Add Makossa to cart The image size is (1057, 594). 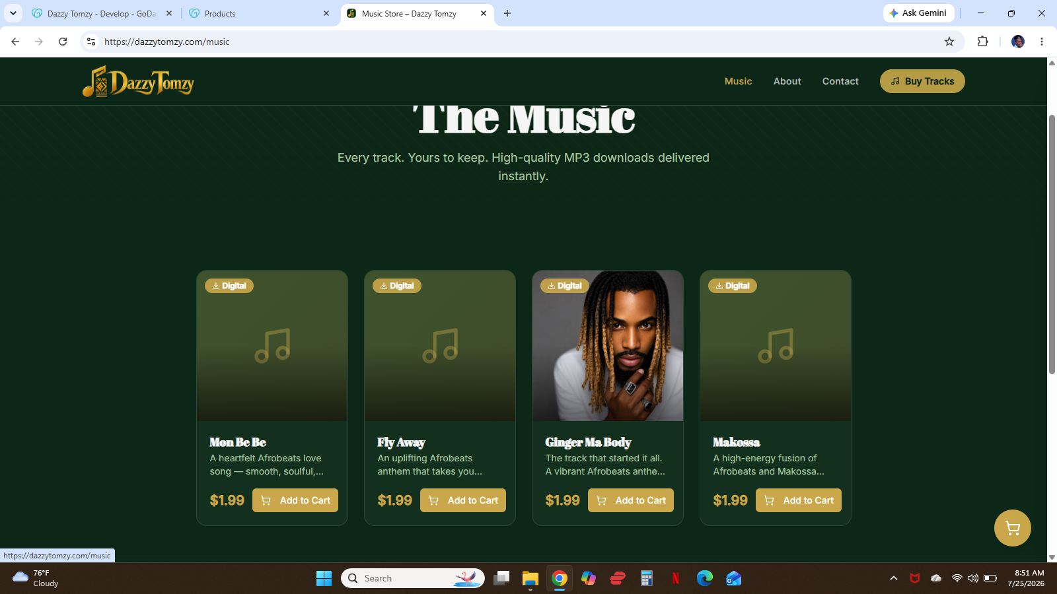(x=799, y=500)
